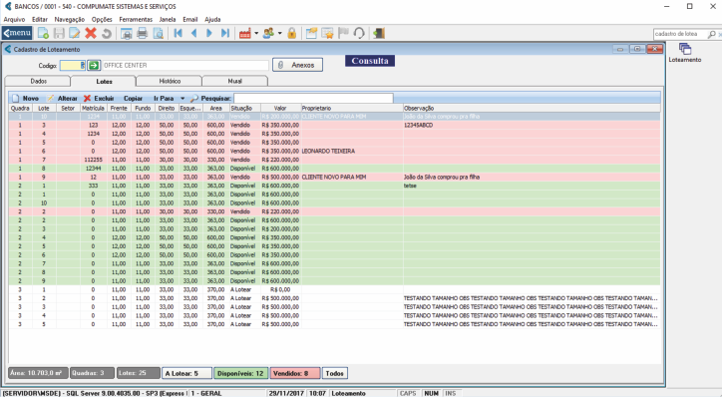Sort by the Situação column header
Screen dimensions: 722x397
tap(245, 108)
